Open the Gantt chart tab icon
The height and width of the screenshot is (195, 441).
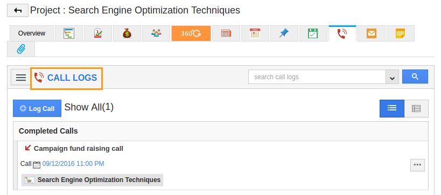pos(69,33)
